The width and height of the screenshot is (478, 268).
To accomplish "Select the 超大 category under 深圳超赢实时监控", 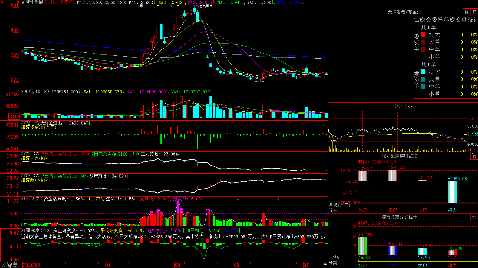I will pos(452,210).
